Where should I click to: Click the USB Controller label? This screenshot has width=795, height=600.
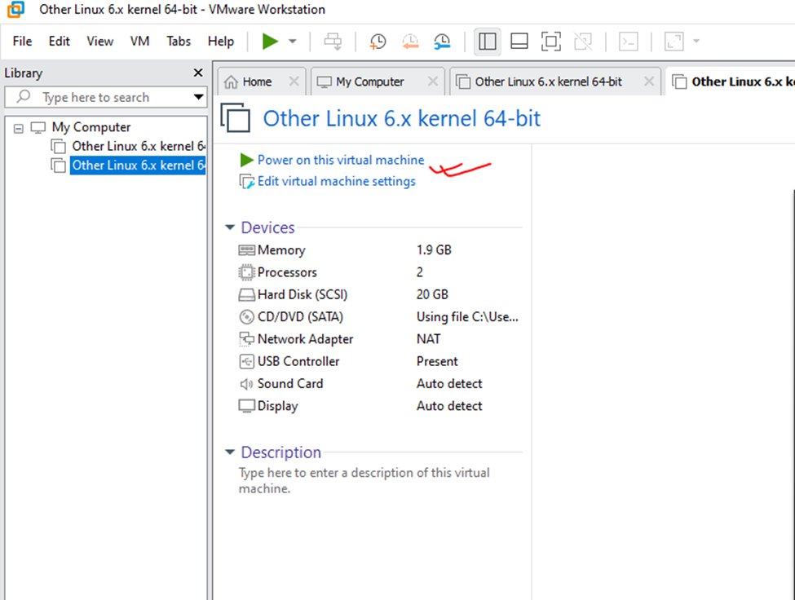(x=298, y=361)
